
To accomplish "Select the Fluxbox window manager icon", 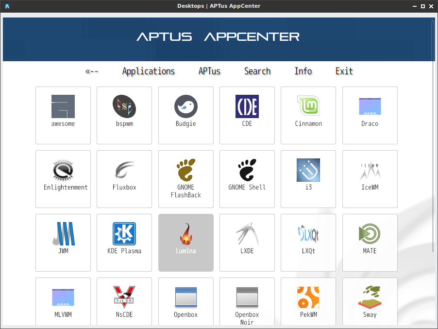I will [124, 170].
